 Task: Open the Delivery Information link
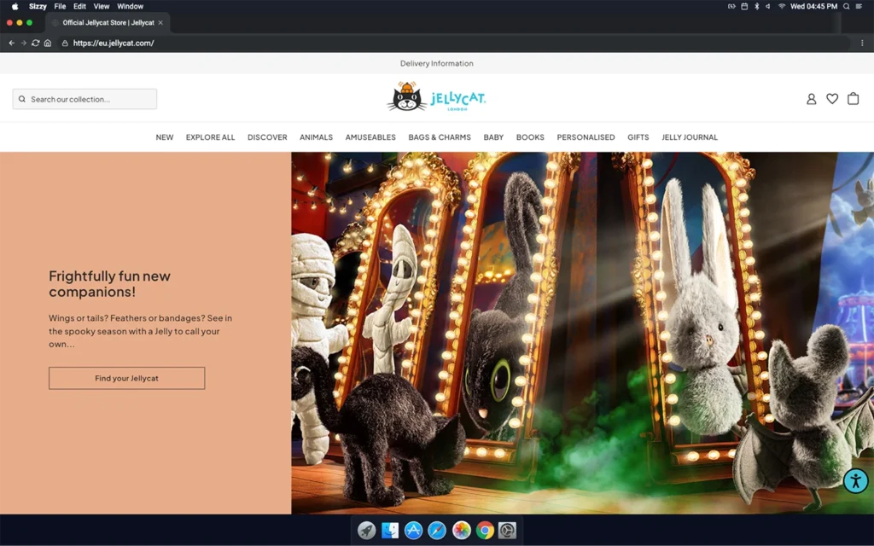436,64
